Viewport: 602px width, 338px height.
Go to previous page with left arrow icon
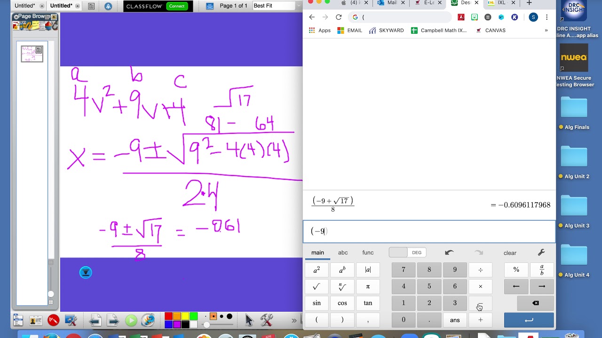point(95,321)
